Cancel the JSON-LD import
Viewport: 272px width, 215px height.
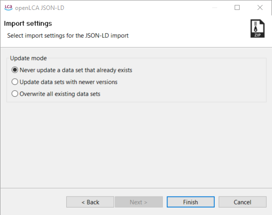tap(243, 202)
